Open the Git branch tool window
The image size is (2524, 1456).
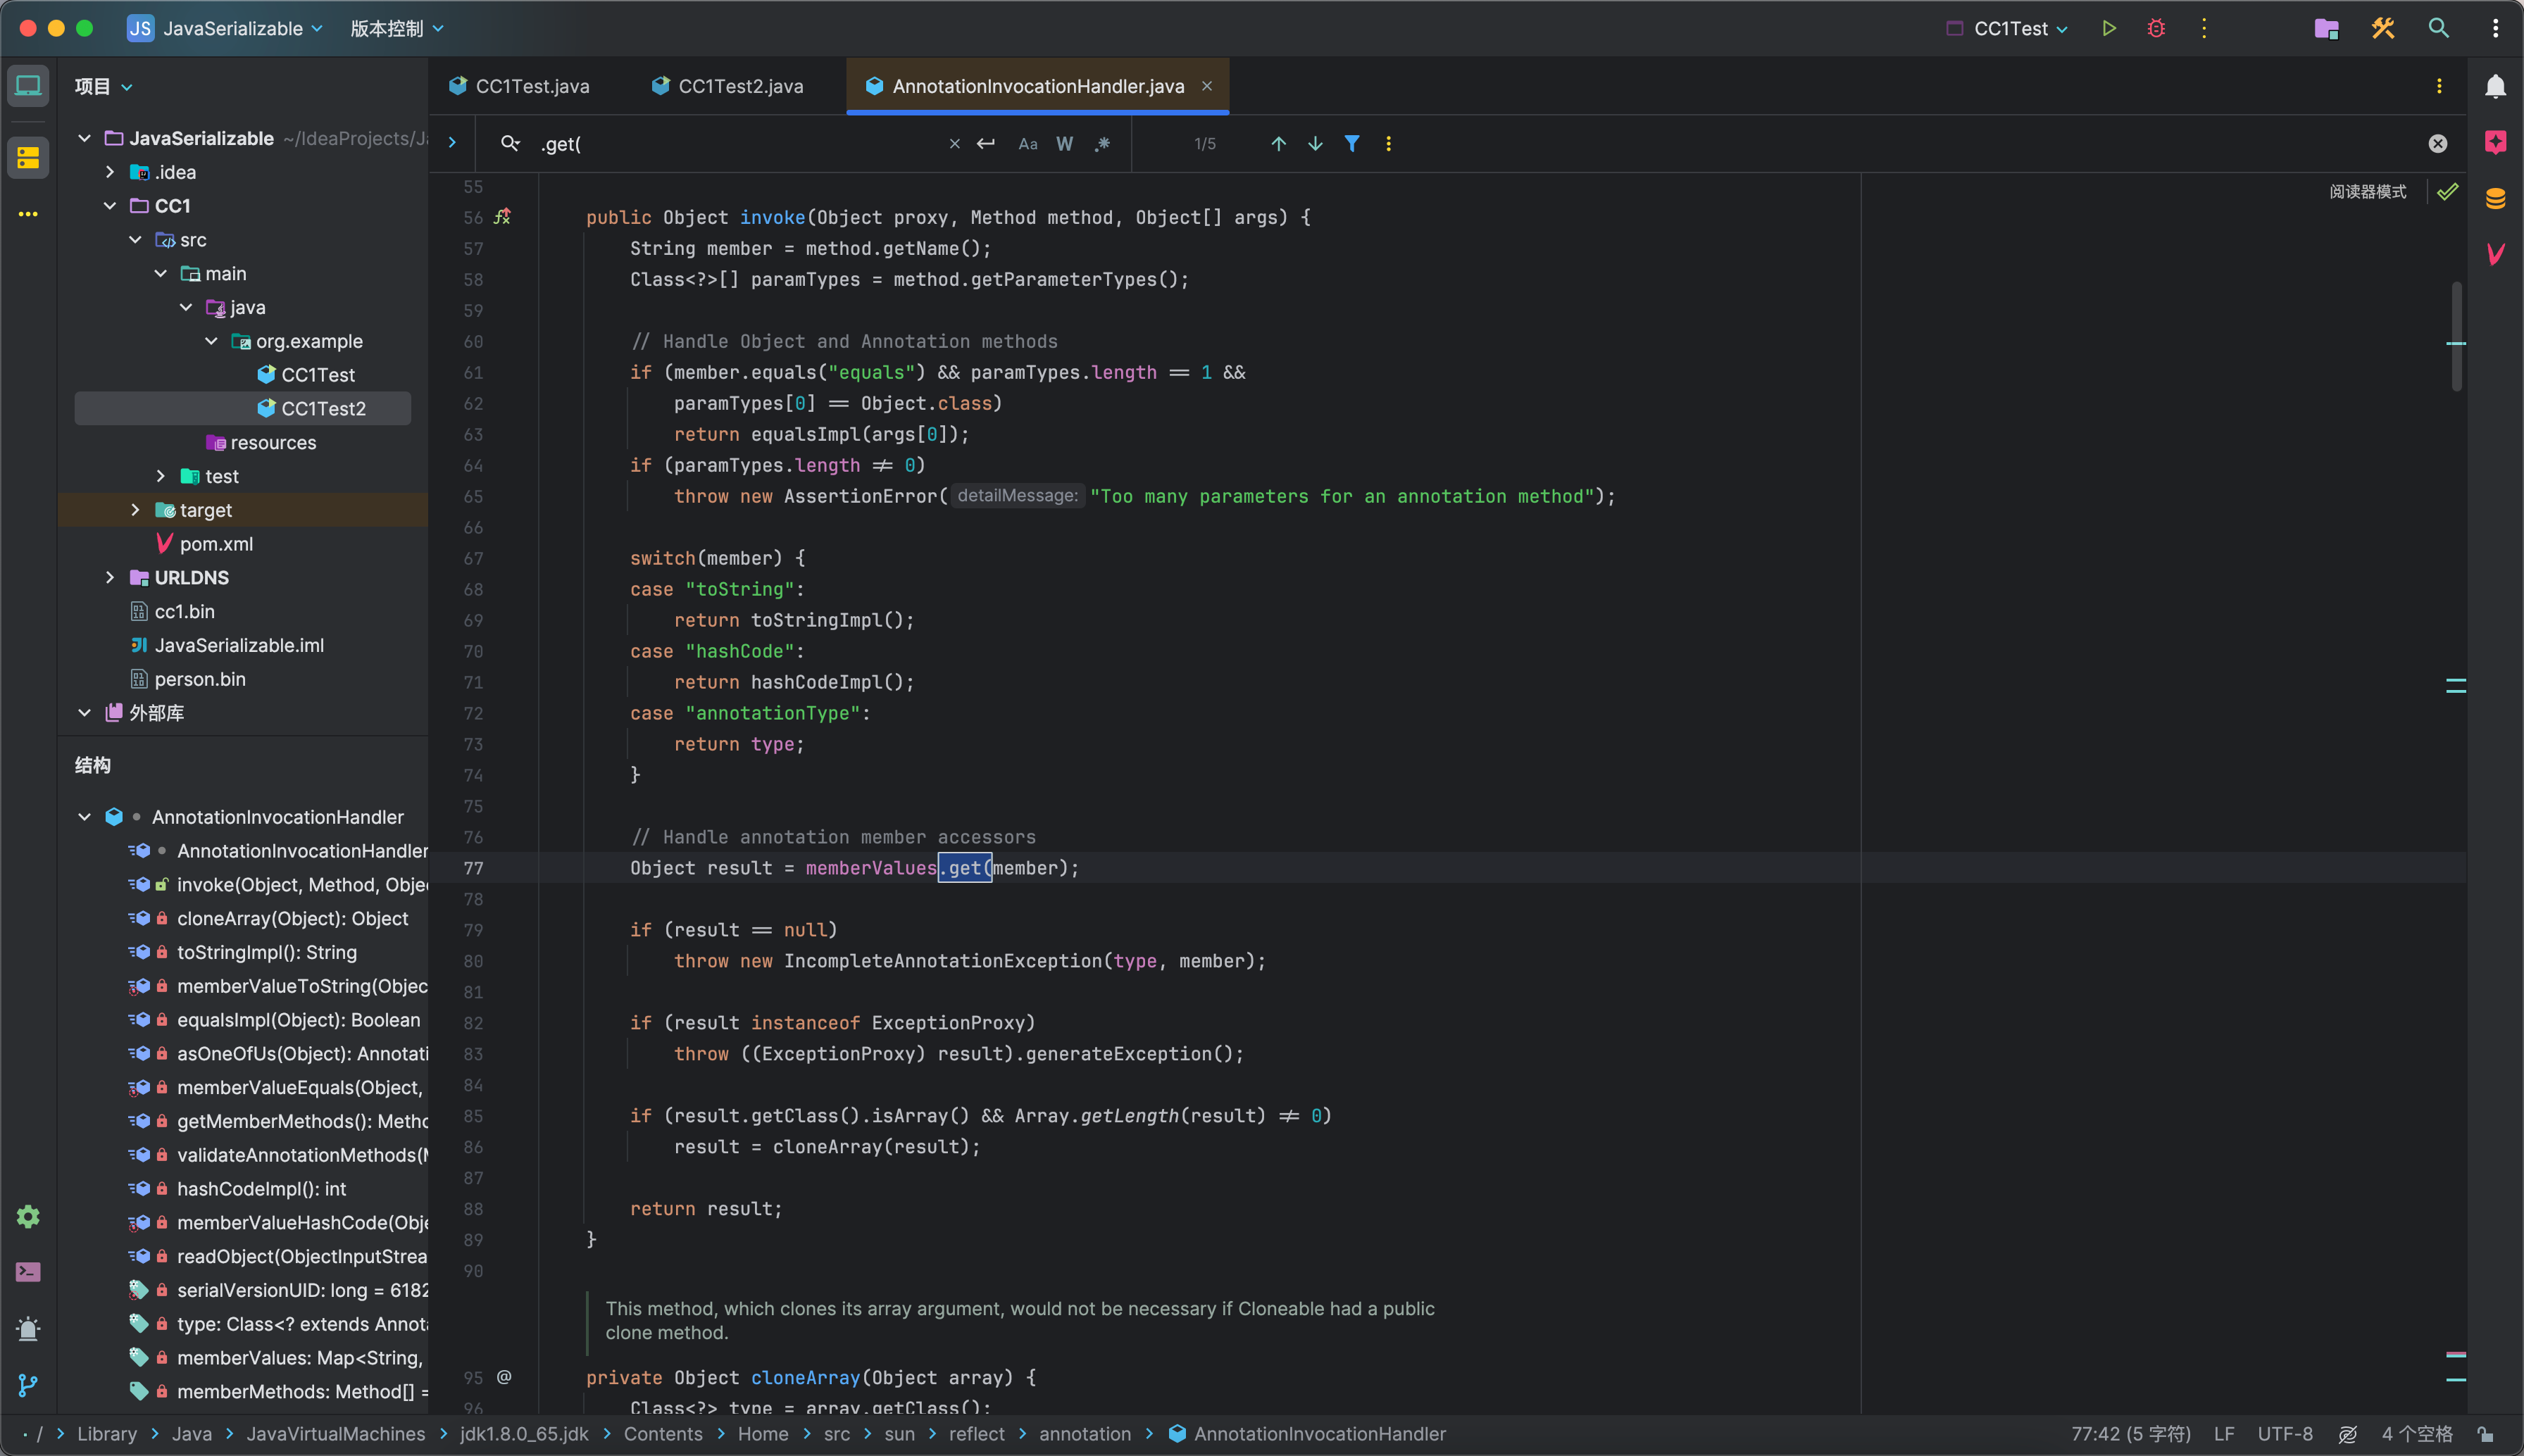[28, 1385]
